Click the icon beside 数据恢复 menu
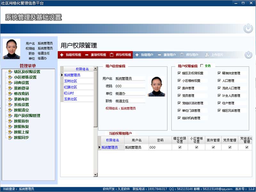This screenshot has width=256, height=192. [10, 126]
